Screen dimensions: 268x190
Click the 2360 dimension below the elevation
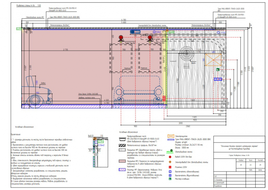188,126
